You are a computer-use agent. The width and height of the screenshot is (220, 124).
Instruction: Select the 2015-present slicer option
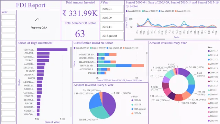coord(112,36)
